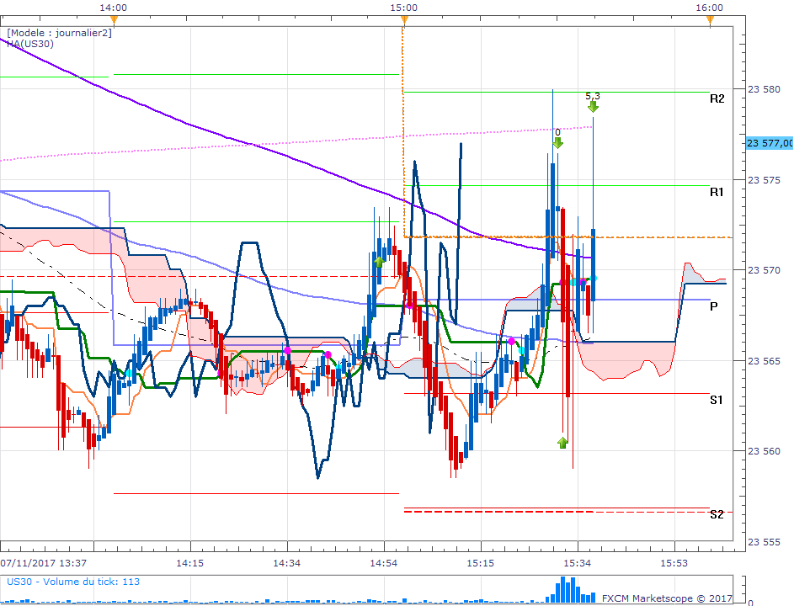
Task: Click the 14:00 label on top time scale
Action: pos(114,8)
